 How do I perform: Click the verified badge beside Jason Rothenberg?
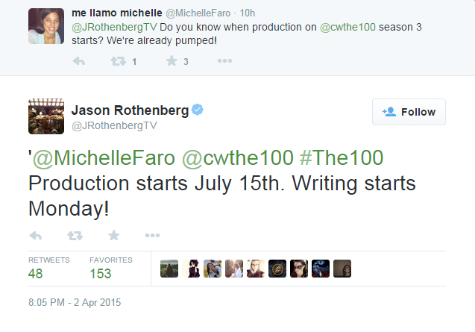pos(198,110)
